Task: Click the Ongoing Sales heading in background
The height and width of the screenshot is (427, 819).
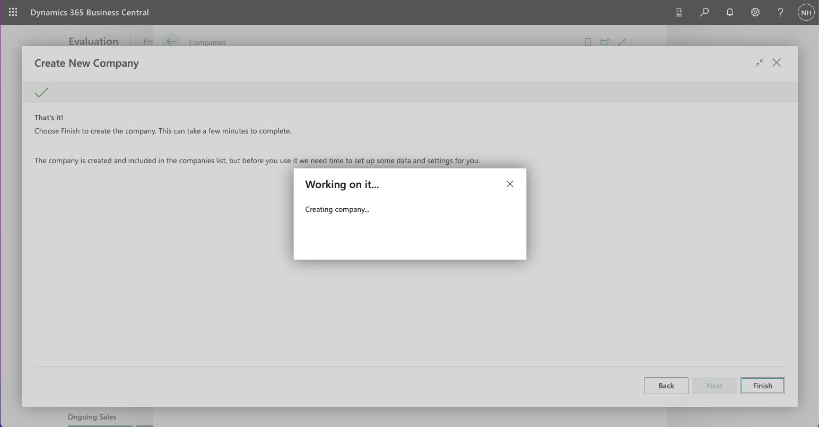Action: click(92, 417)
